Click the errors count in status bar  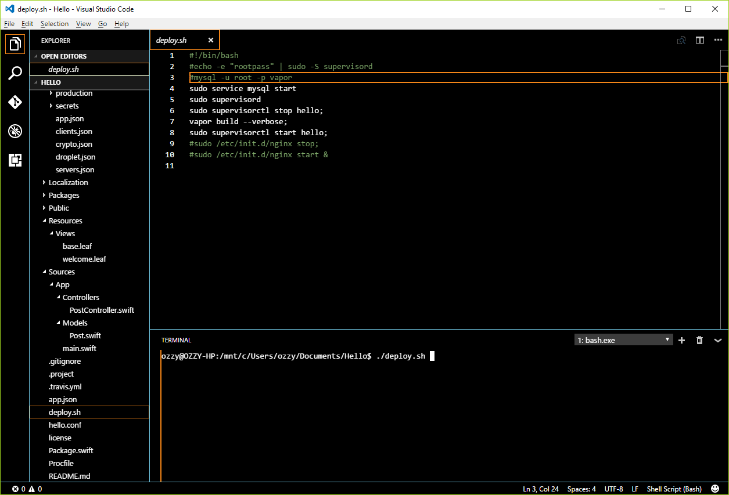click(19, 489)
